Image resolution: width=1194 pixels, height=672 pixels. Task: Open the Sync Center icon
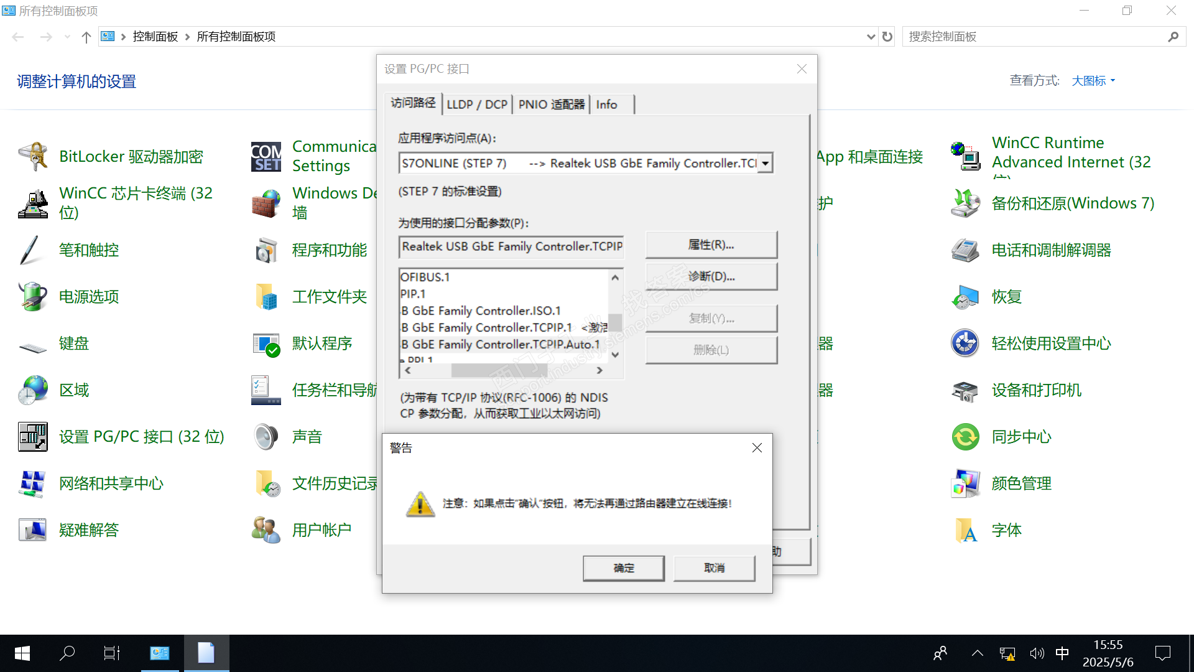click(x=966, y=437)
